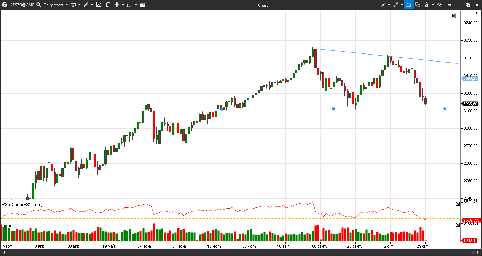Viewport: 482px width, 256px height.
Task: Expand the drawing tools dropdown arrow
Action: (92, 5)
